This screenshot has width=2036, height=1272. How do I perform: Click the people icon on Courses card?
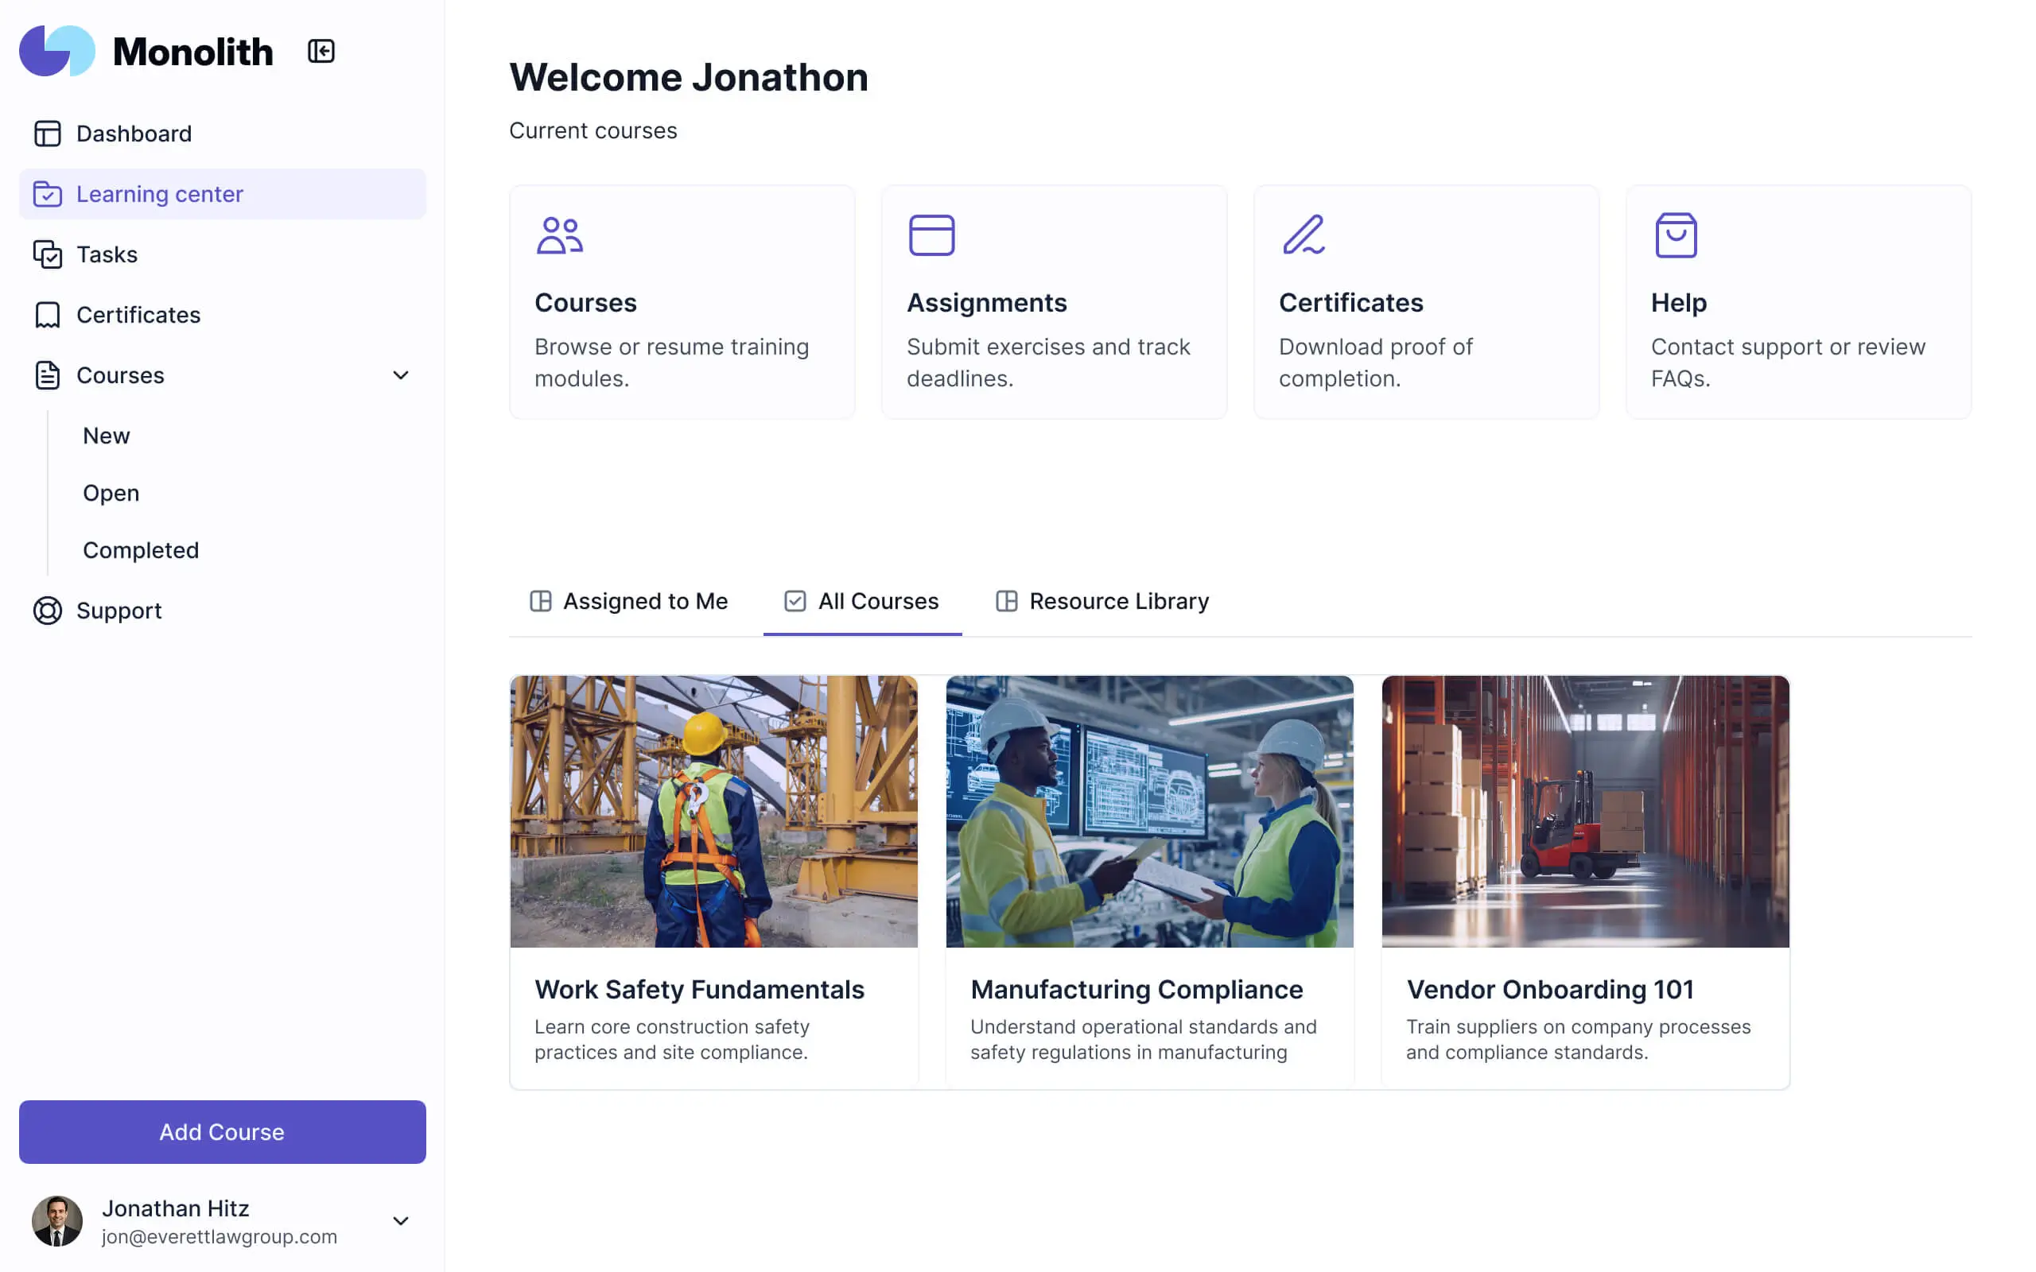pyautogui.click(x=558, y=235)
